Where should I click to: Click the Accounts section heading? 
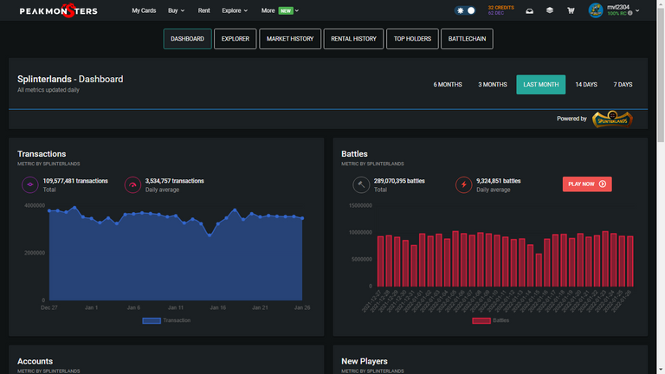pos(36,361)
